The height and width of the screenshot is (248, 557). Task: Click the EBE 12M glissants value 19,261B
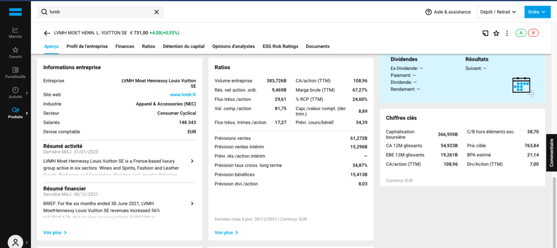point(449,155)
